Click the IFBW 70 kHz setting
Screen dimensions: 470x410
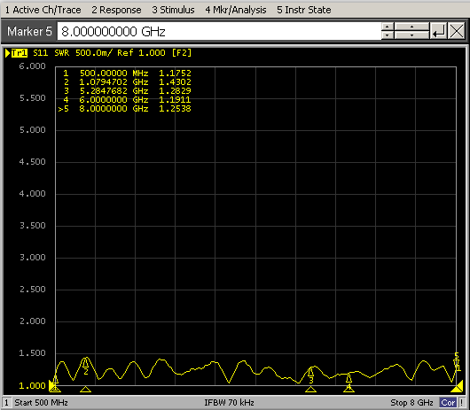[x=229, y=403]
